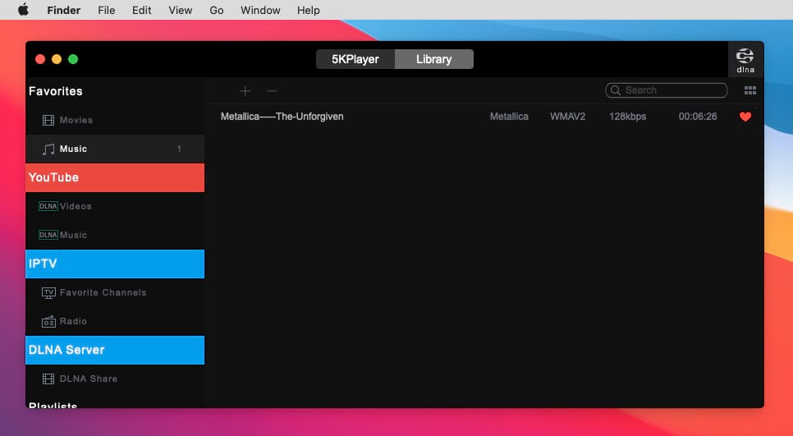This screenshot has width=793, height=436.
Task: Open YouTube Videos list
Action: [x=115, y=206]
